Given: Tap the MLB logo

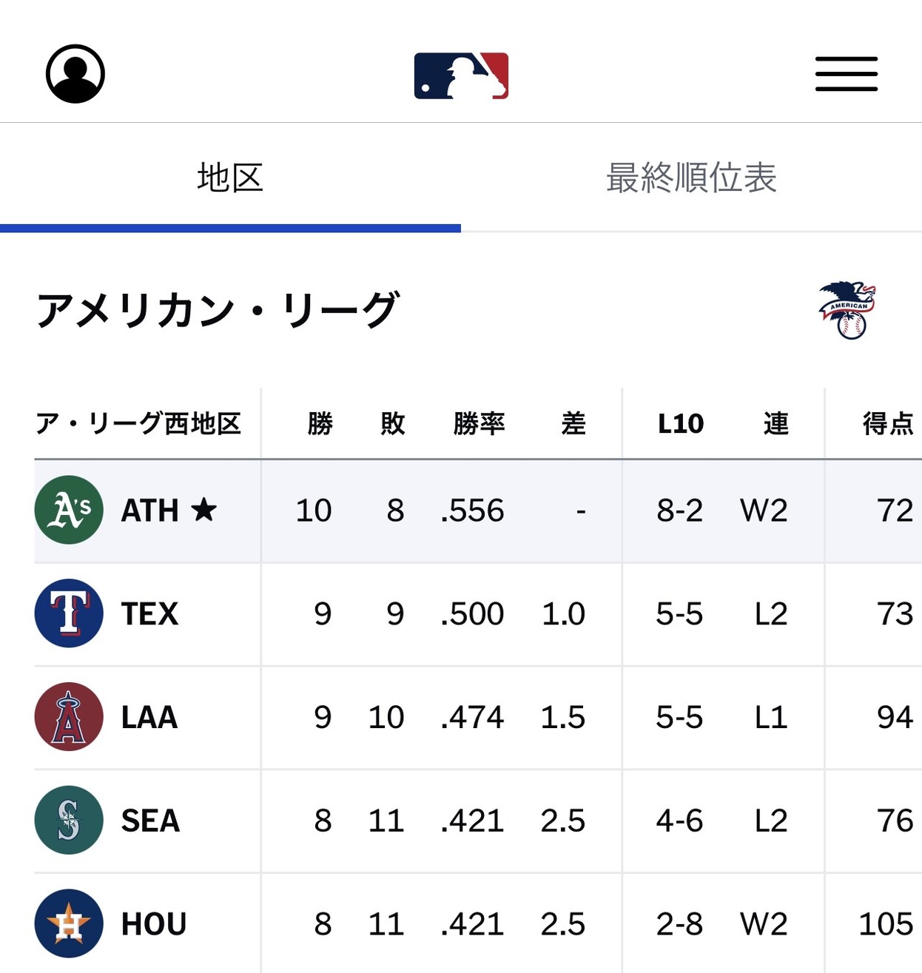Looking at the screenshot, I should 461,75.
